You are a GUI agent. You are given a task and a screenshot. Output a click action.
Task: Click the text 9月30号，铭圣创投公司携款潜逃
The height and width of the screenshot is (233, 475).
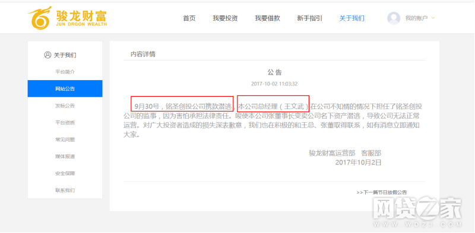click(183, 106)
